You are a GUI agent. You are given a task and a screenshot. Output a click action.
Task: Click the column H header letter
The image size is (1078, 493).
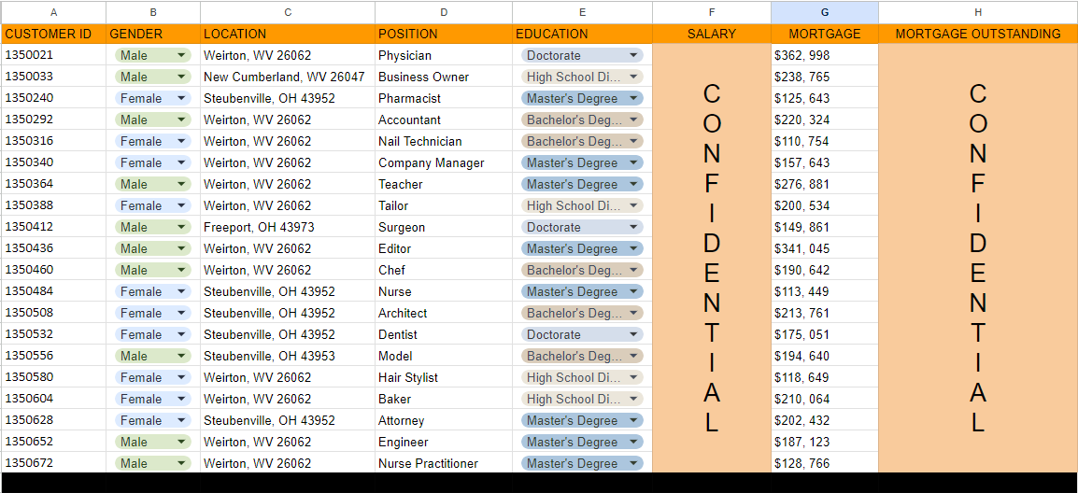978,12
